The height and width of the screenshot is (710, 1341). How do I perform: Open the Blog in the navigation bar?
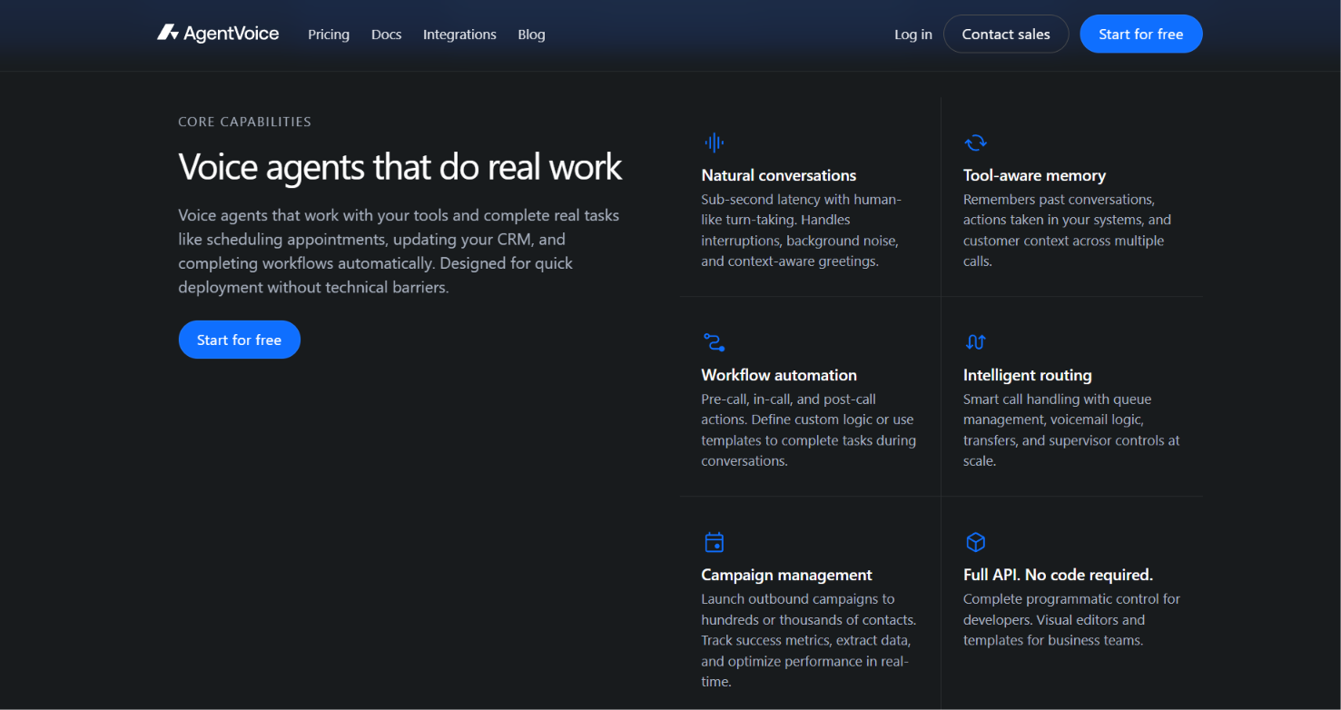531,35
